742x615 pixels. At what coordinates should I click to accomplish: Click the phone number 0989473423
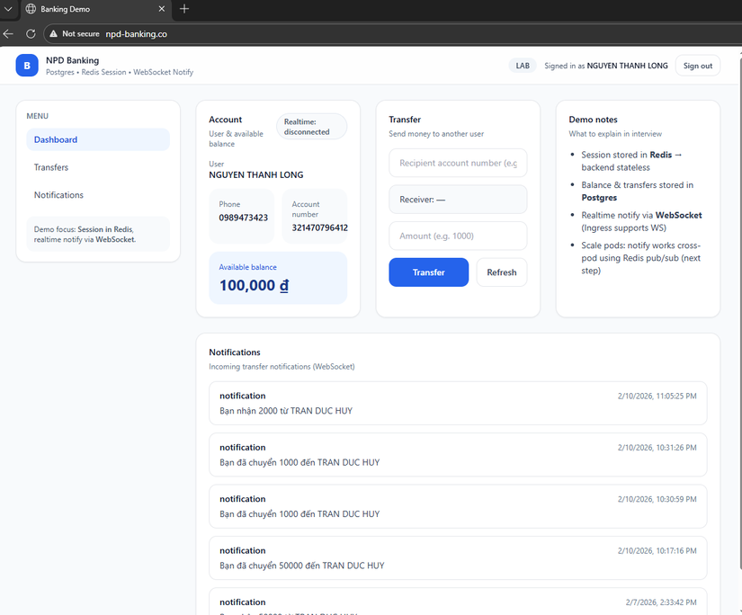(243, 218)
